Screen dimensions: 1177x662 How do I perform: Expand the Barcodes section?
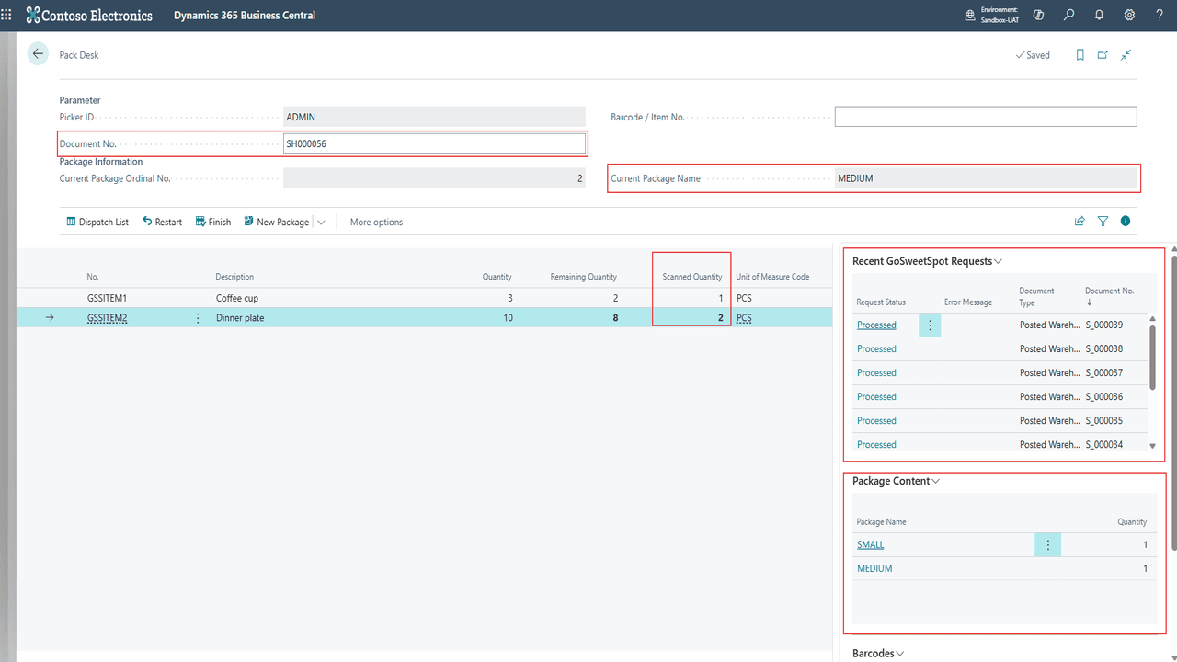click(878, 653)
